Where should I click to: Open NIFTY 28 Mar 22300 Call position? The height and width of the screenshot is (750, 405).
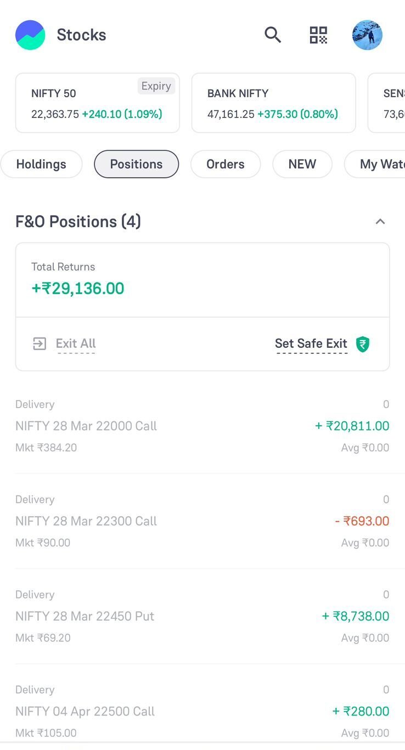[202, 521]
